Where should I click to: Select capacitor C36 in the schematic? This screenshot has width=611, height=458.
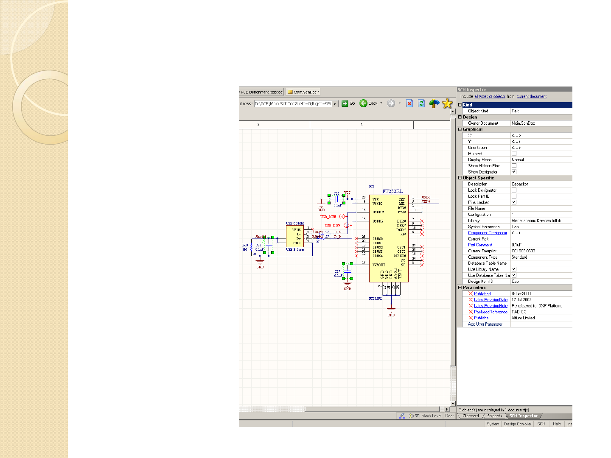click(x=268, y=245)
